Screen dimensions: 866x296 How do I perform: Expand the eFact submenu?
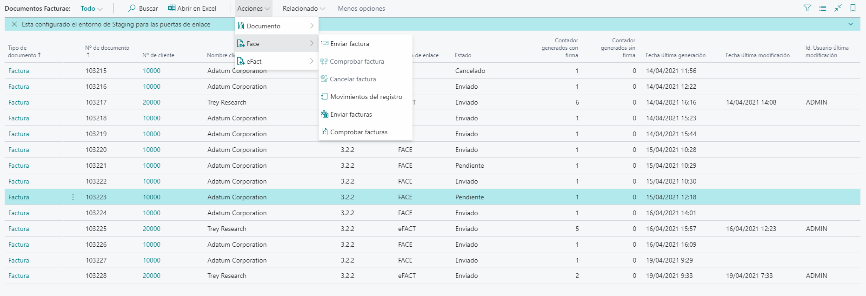(276, 61)
